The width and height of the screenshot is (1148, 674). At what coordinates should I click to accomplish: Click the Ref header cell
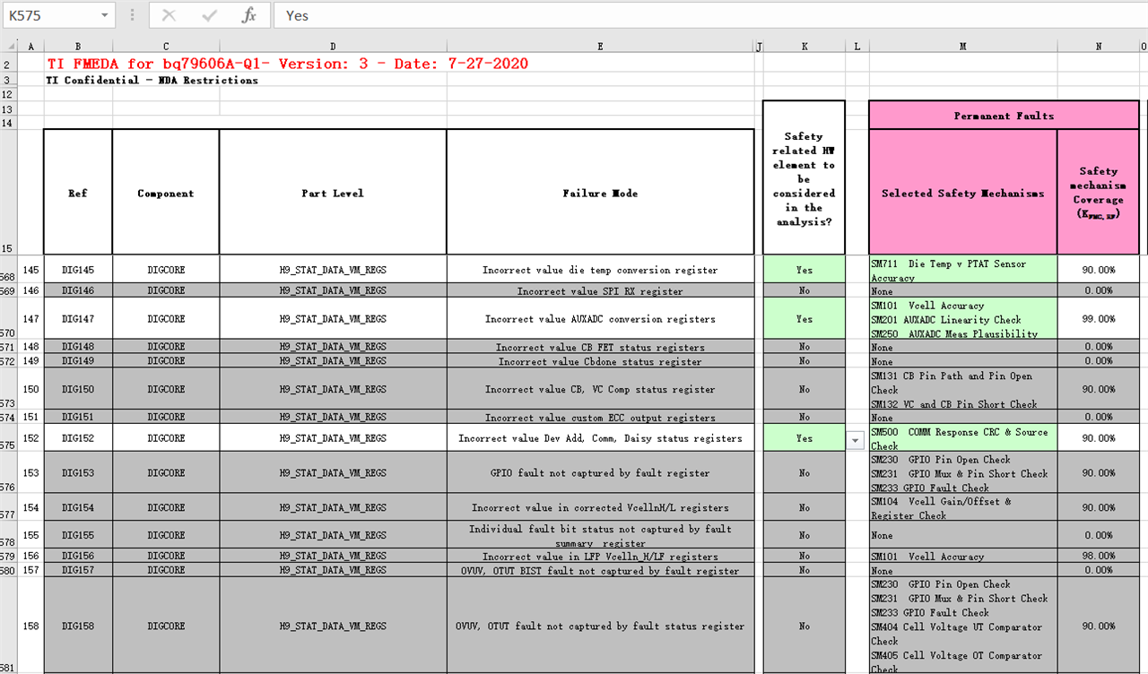click(78, 193)
